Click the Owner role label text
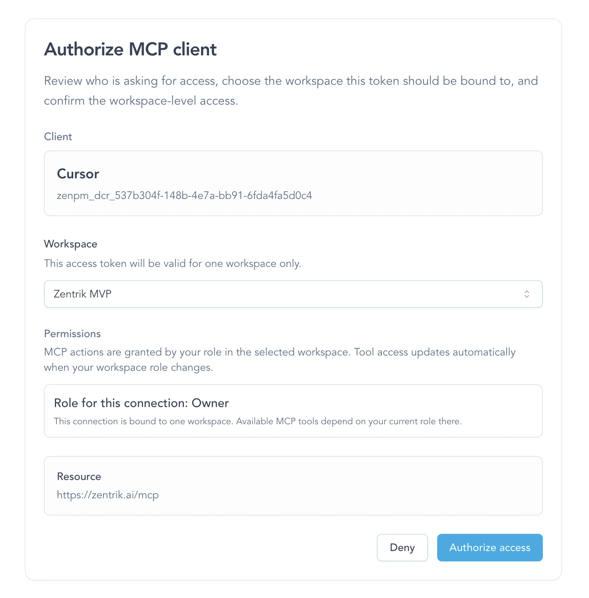Screen dimensions: 589x598 point(141,403)
